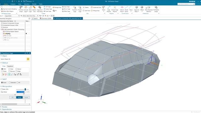
Task: Select the Tube Cage command
Action: 47,11
